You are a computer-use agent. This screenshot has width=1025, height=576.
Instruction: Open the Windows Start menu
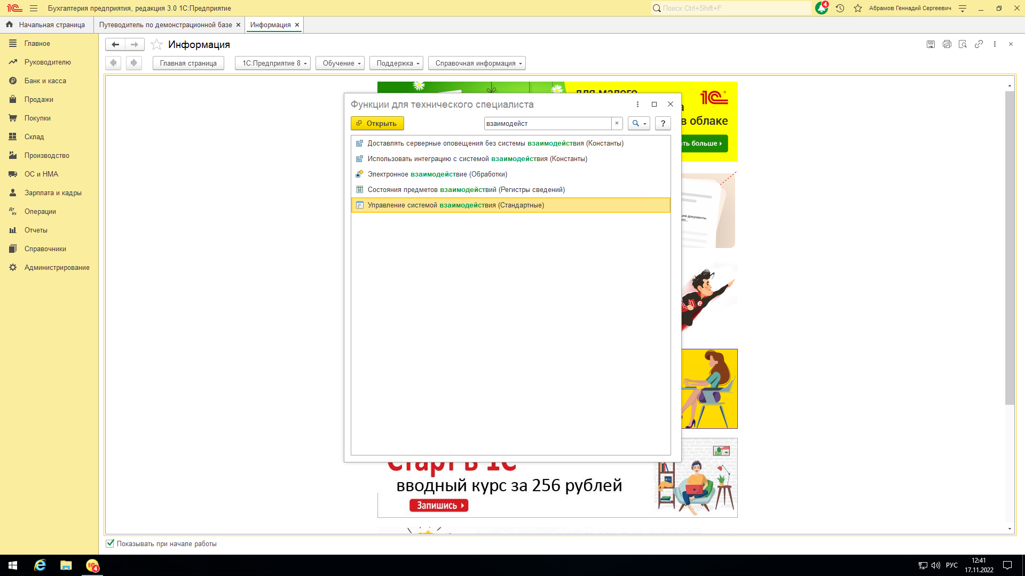click(x=13, y=565)
